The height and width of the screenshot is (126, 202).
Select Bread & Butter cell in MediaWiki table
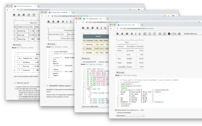[x=55, y=36]
